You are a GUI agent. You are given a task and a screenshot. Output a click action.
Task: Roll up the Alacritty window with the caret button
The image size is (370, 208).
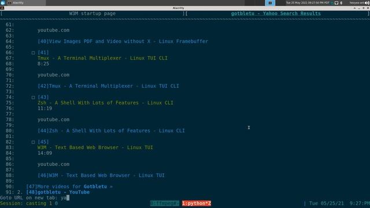[354, 8]
